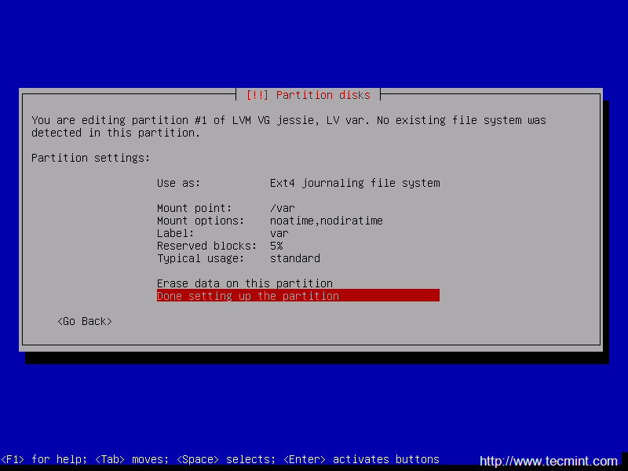Viewport: 628px width, 471px height.
Task: Click the 'Partition settings:' heading
Action: click(90, 158)
